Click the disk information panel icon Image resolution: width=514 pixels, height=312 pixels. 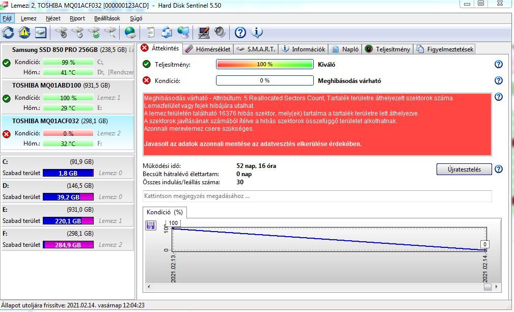tap(41, 33)
